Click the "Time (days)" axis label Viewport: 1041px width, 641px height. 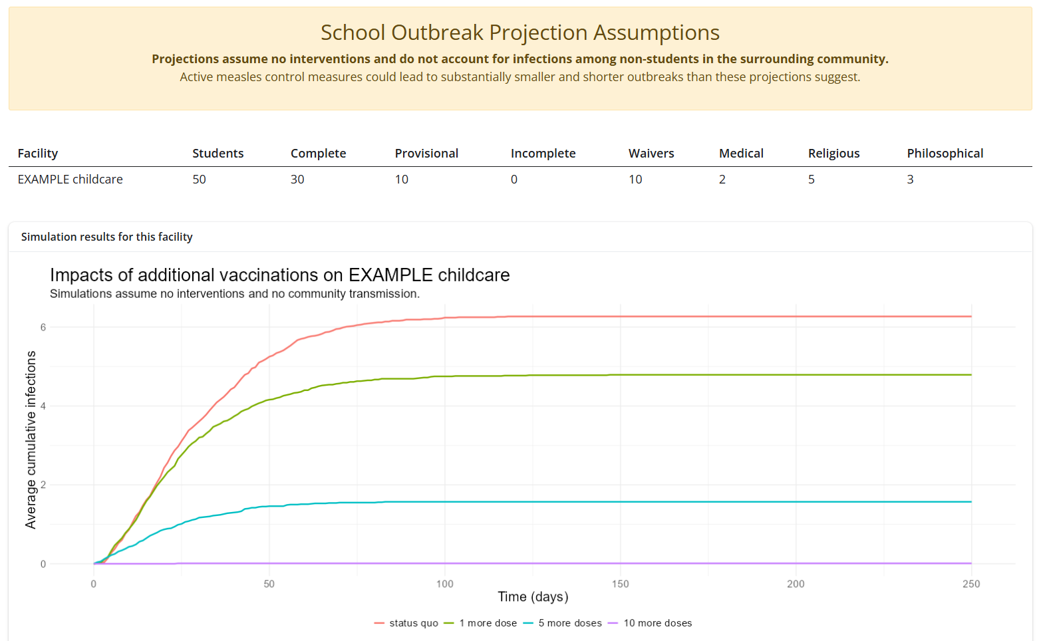coord(533,596)
